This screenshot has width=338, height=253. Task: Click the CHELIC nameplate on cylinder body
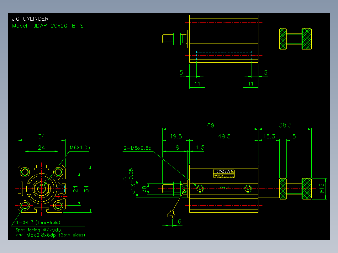point(224,174)
